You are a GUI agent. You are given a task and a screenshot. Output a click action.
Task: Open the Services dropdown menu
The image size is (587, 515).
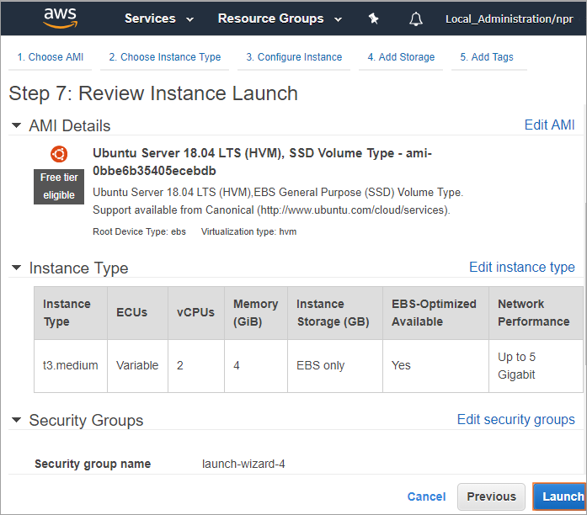pos(158,19)
